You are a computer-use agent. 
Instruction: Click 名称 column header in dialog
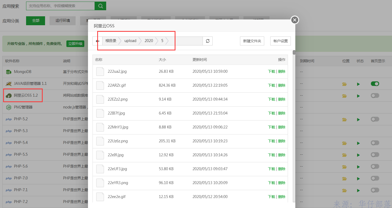[99, 60]
